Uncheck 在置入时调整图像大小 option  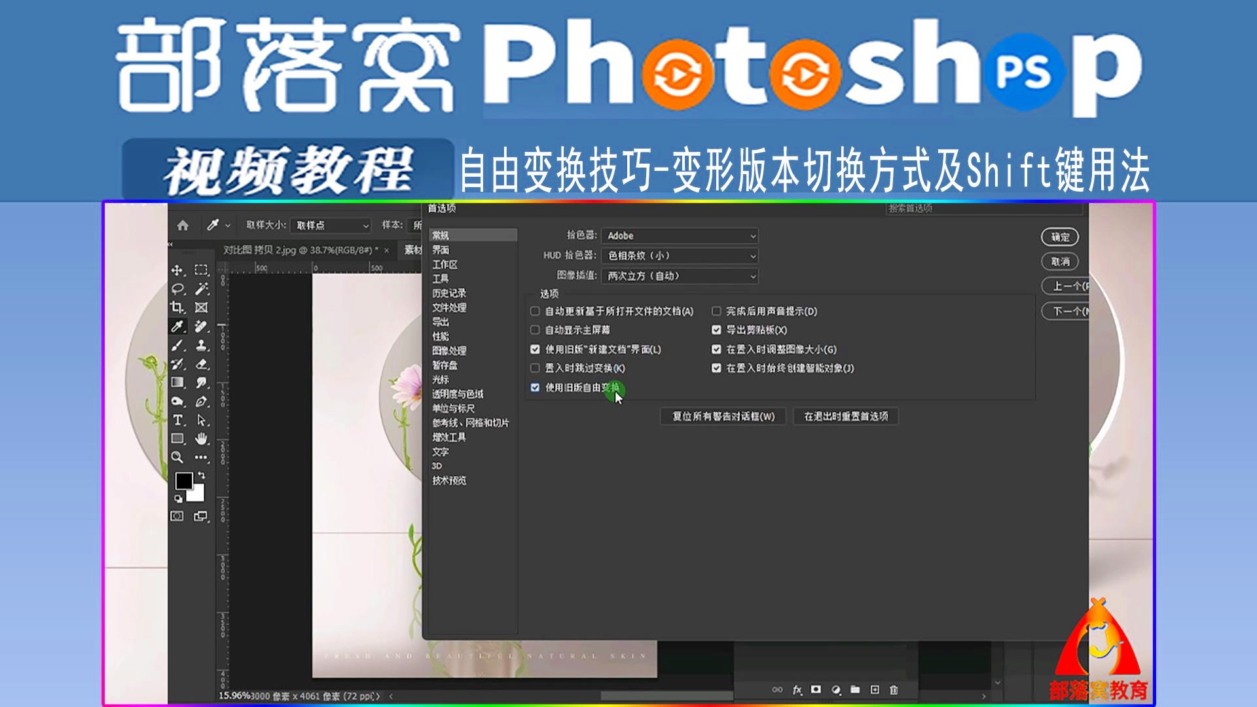716,350
